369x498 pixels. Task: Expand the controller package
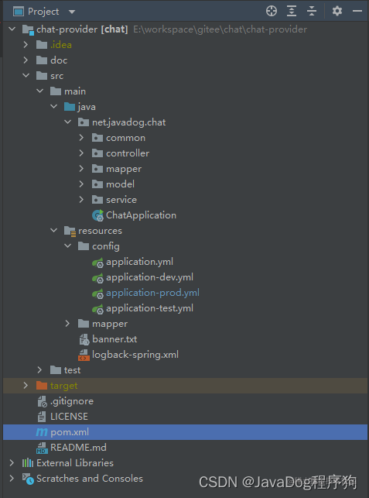pyautogui.click(x=81, y=153)
